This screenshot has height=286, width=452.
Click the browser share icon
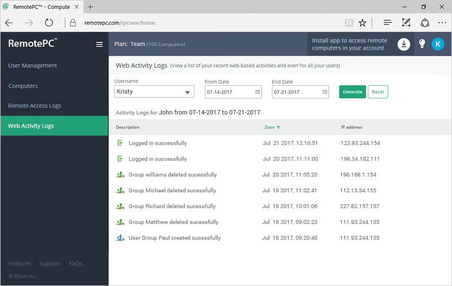[425, 23]
